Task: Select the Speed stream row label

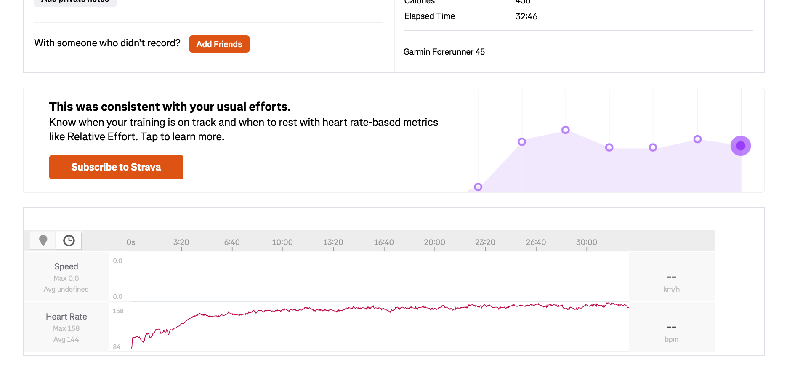Action: (66, 266)
